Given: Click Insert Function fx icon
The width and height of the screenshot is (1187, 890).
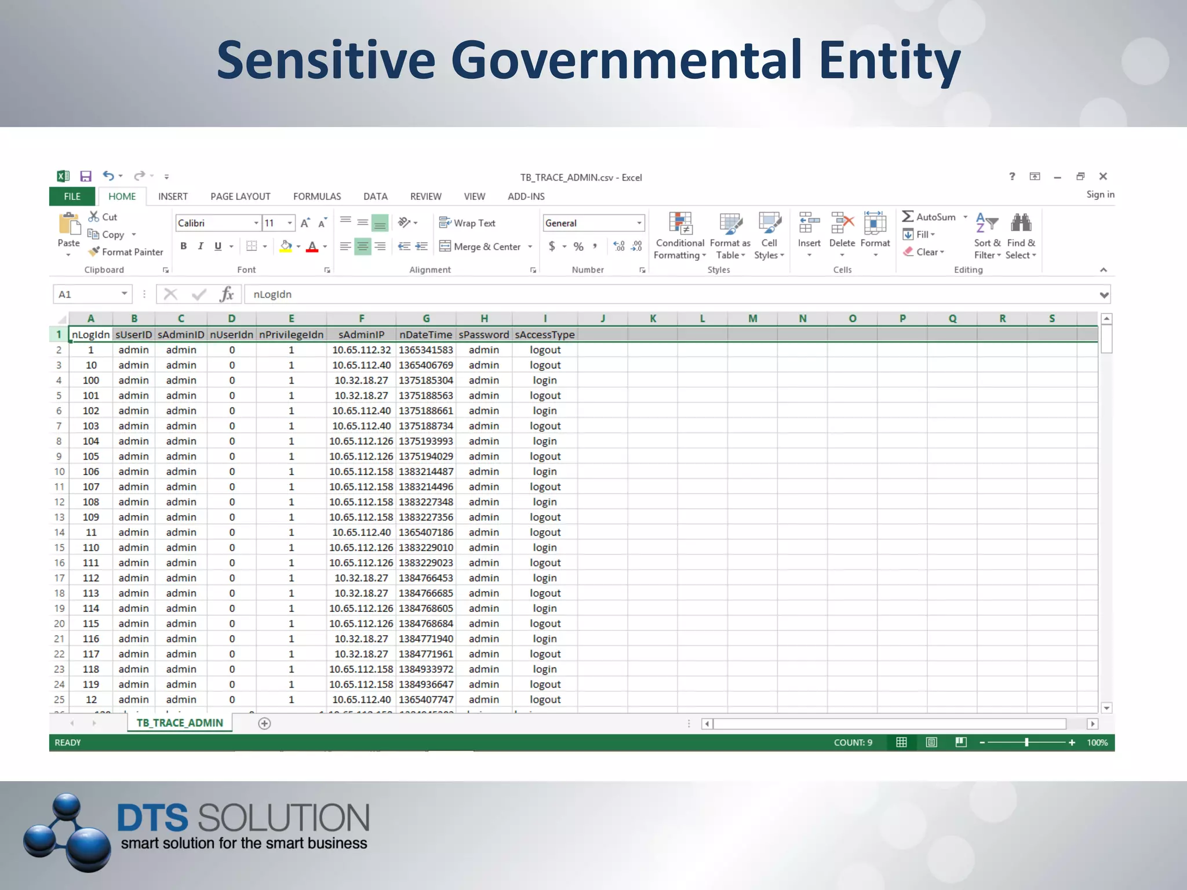Looking at the screenshot, I should pos(227,294).
